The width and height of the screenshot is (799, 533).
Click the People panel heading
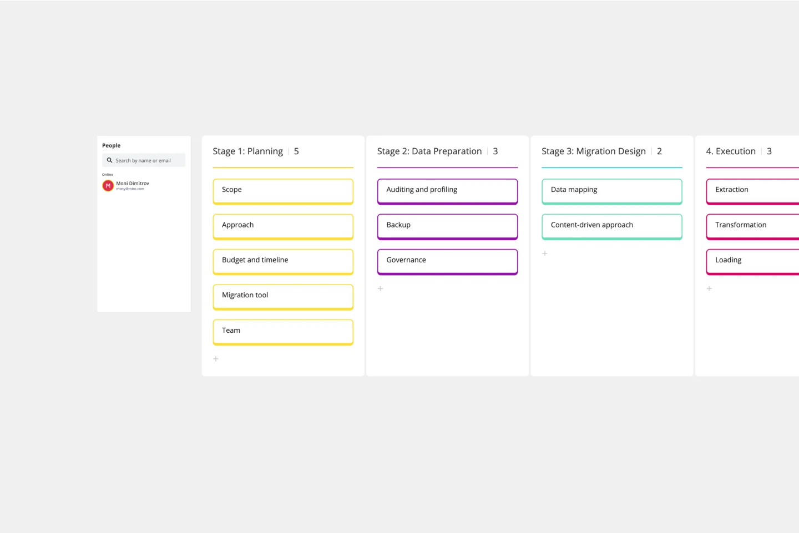click(111, 145)
